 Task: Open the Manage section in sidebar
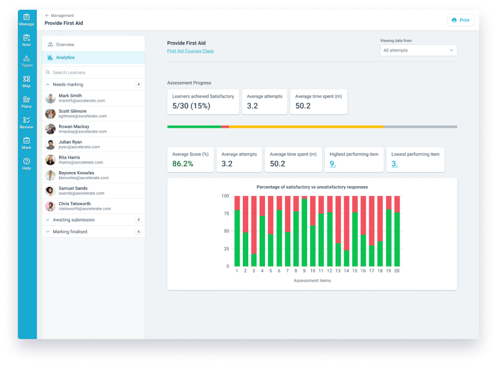[27, 20]
